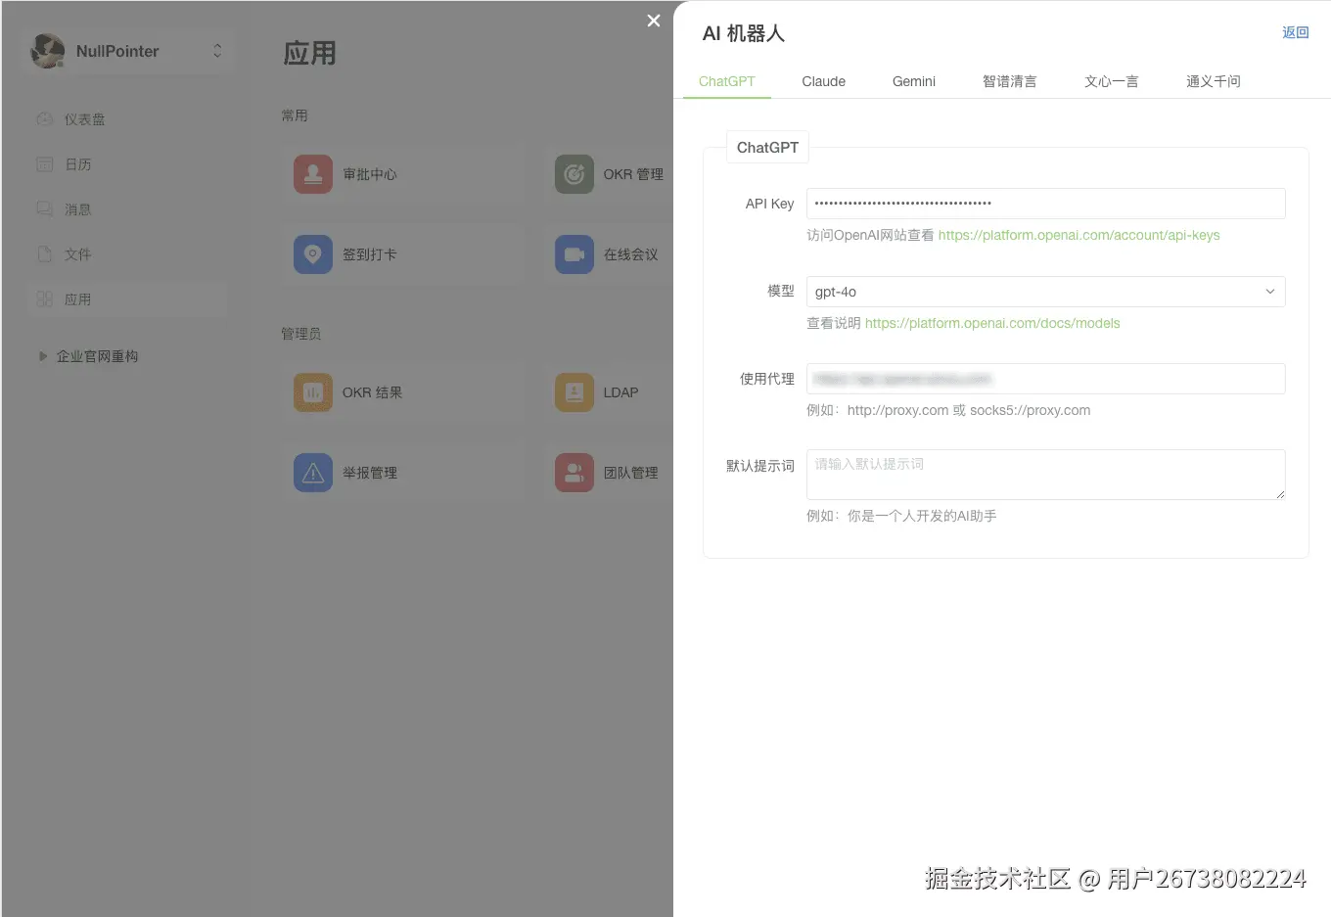Click the 举报管理 warning triangle icon
This screenshot has height=917, width=1331.
313,473
